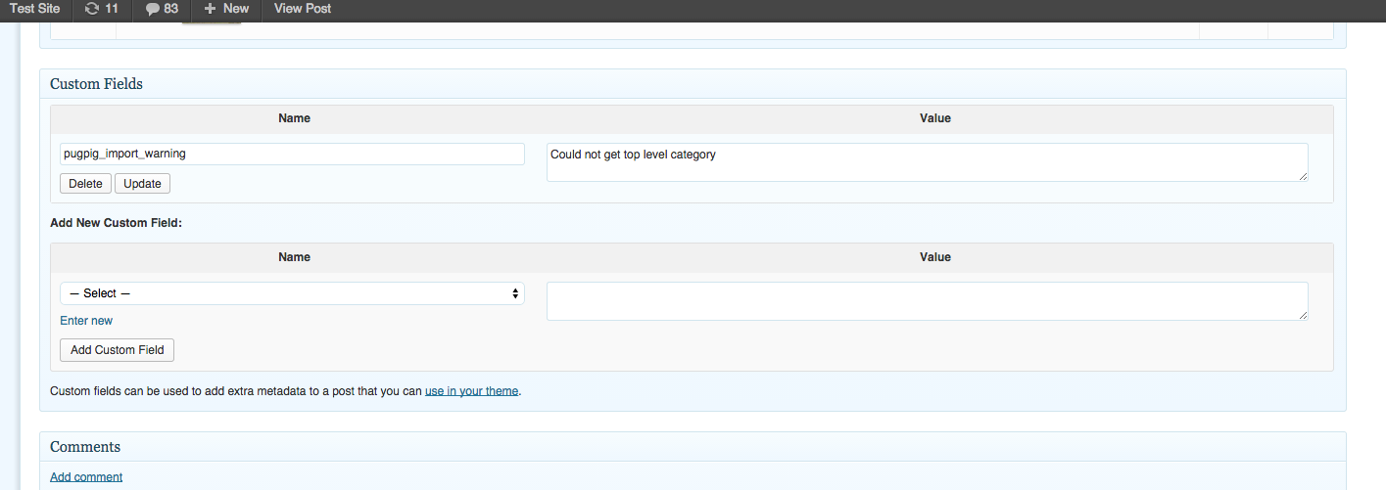Grab resize handle of the warning value textarea
Image resolution: width=1386 pixels, height=490 pixels.
click(x=1303, y=176)
